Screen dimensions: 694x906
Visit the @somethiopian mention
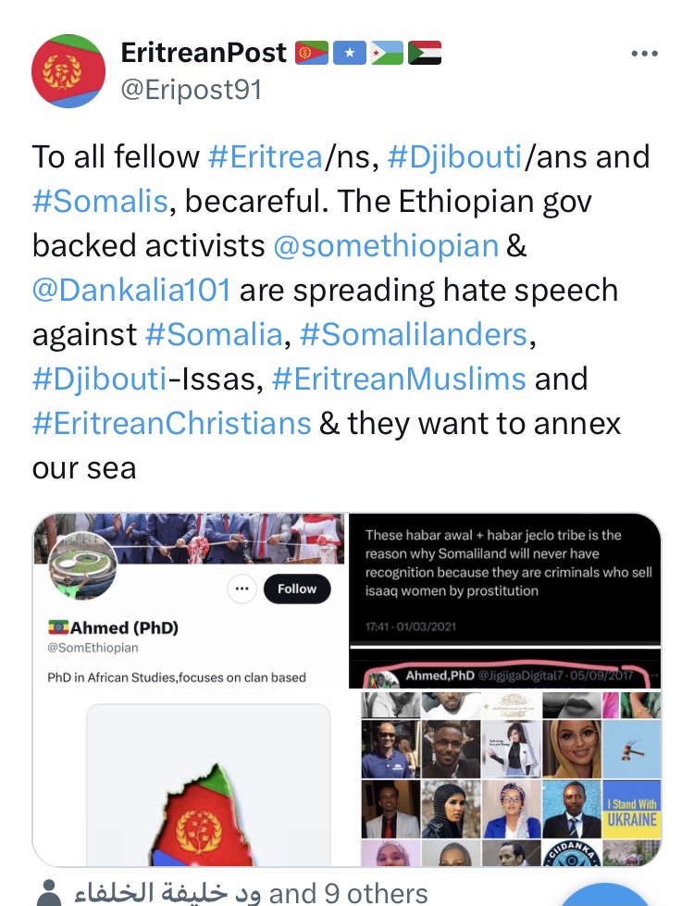pyautogui.click(x=386, y=245)
